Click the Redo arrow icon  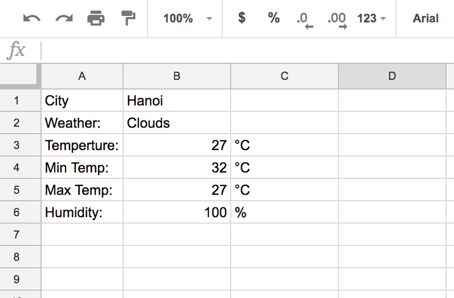pyautogui.click(x=64, y=19)
